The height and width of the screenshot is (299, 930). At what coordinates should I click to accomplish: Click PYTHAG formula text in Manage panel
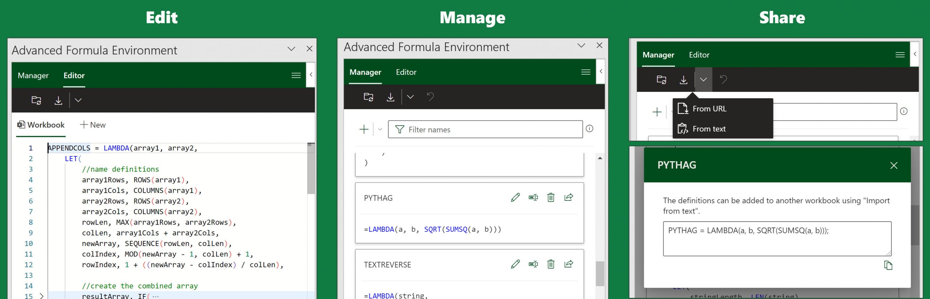(x=433, y=229)
